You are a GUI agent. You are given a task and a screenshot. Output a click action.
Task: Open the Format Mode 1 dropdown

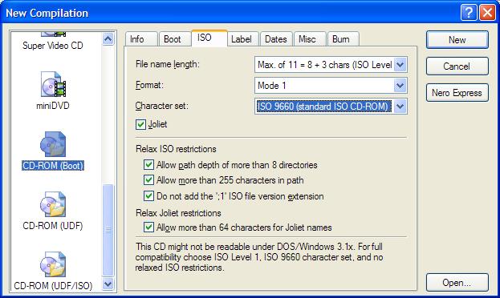400,86
